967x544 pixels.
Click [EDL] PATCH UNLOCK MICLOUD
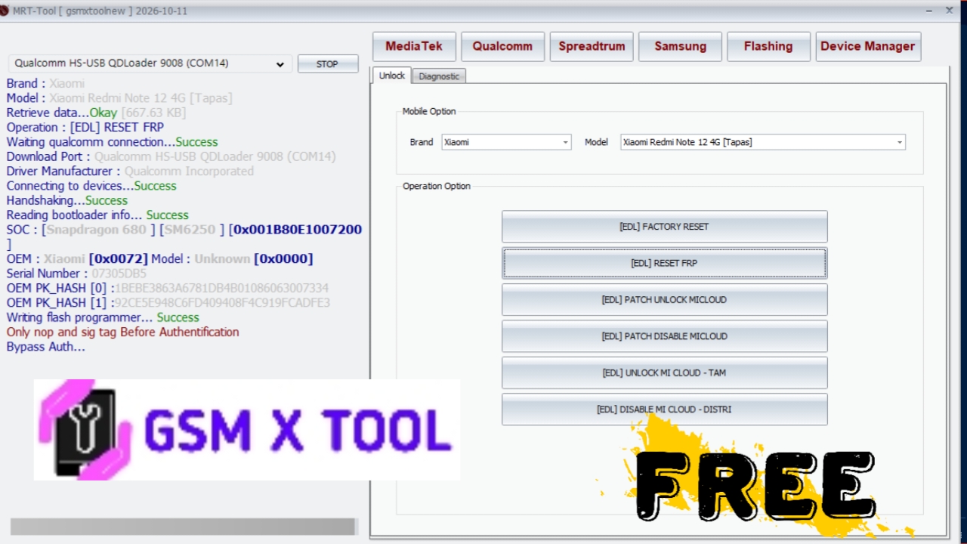click(664, 300)
